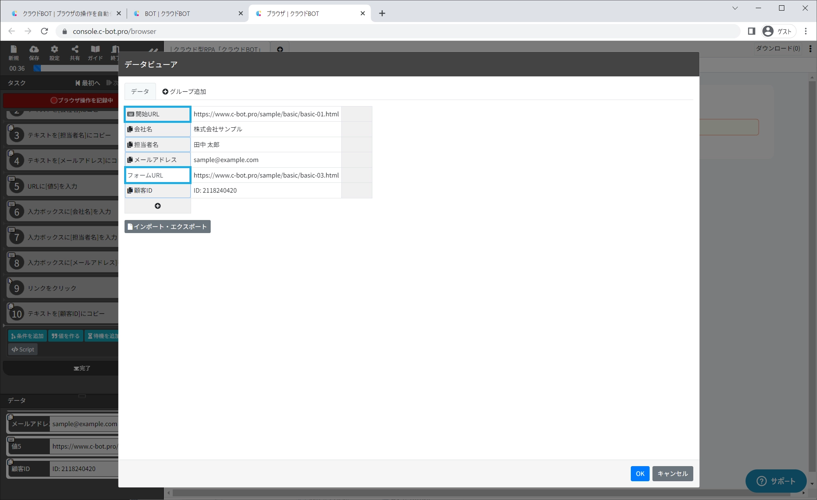817x500 pixels.
Task: Click the 会社名 data label cell
Action: (157, 129)
